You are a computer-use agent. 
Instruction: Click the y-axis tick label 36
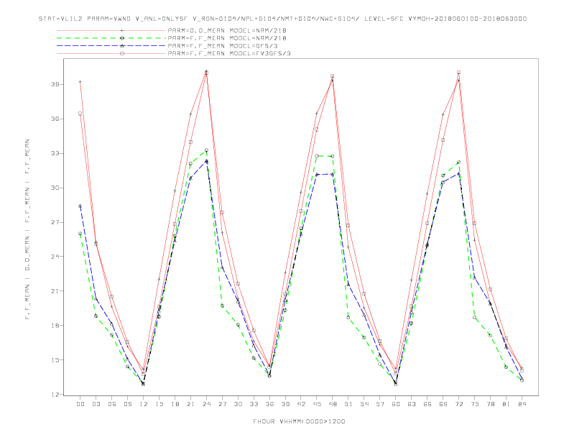(x=55, y=119)
